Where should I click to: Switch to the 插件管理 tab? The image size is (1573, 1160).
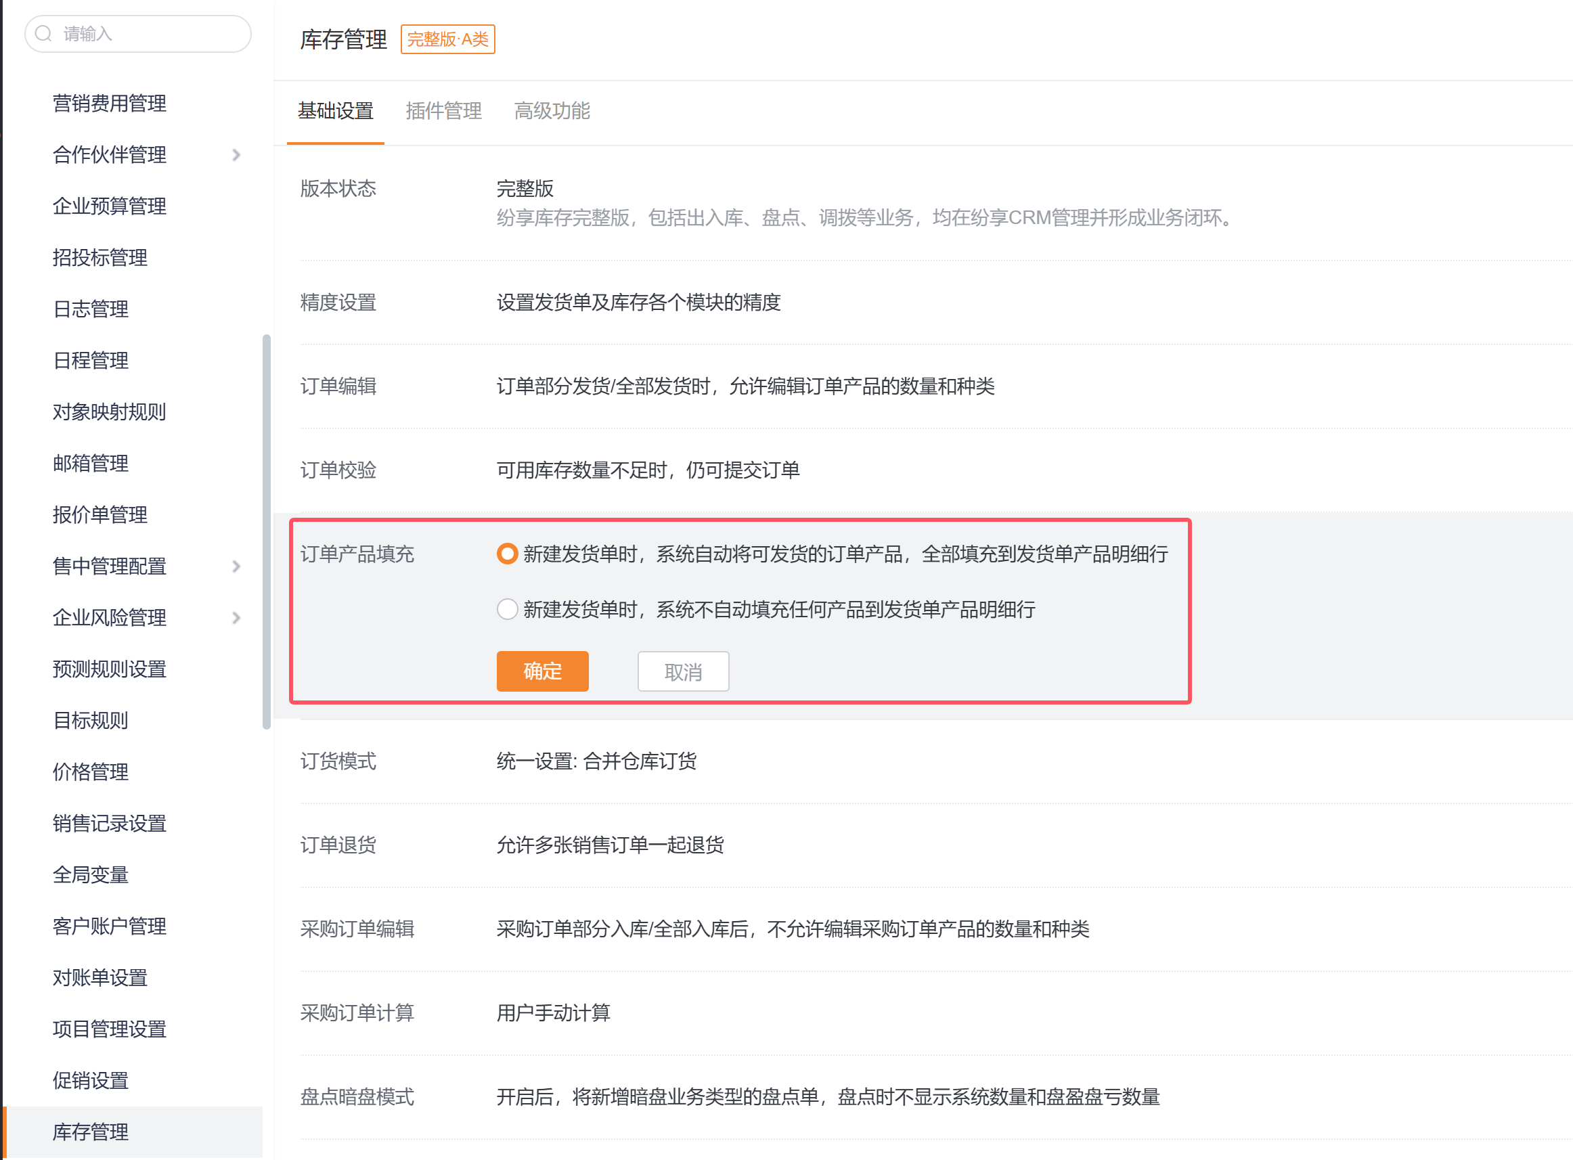[443, 111]
